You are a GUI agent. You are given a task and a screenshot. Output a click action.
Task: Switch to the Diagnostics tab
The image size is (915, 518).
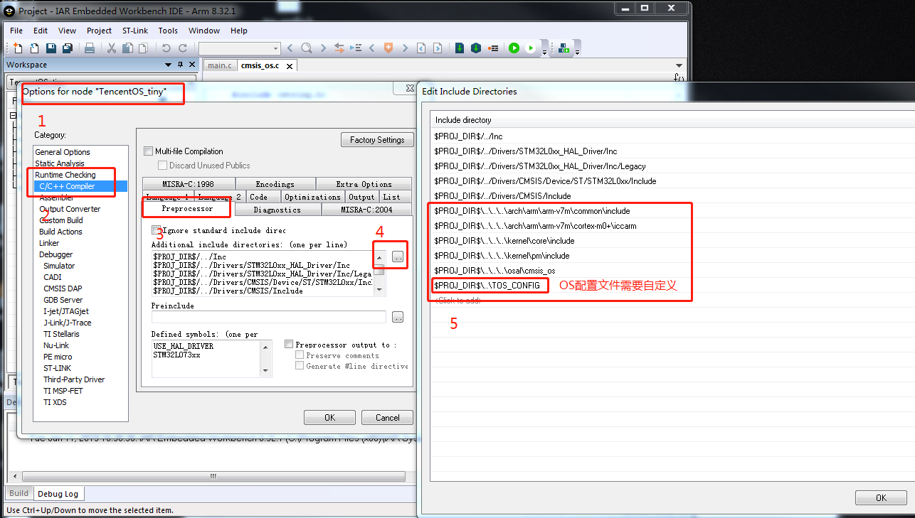coord(277,210)
